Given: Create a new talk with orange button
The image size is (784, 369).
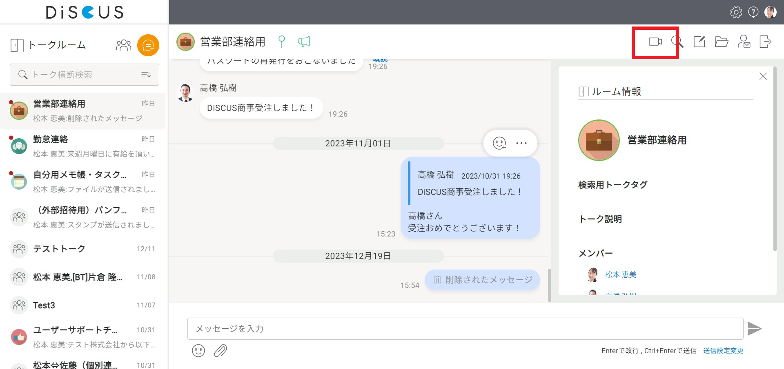Looking at the screenshot, I should pyautogui.click(x=148, y=45).
